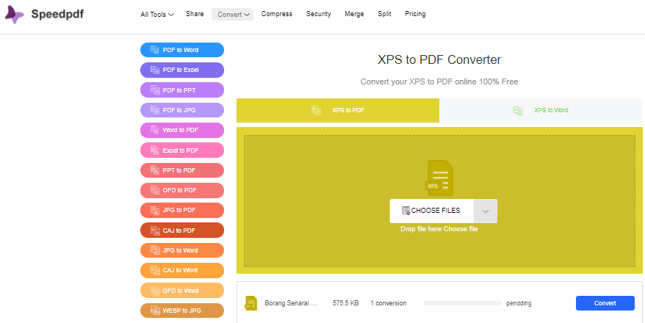Click the uploaded file's document icon
Screen dimensions: 645x323
(x=251, y=303)
